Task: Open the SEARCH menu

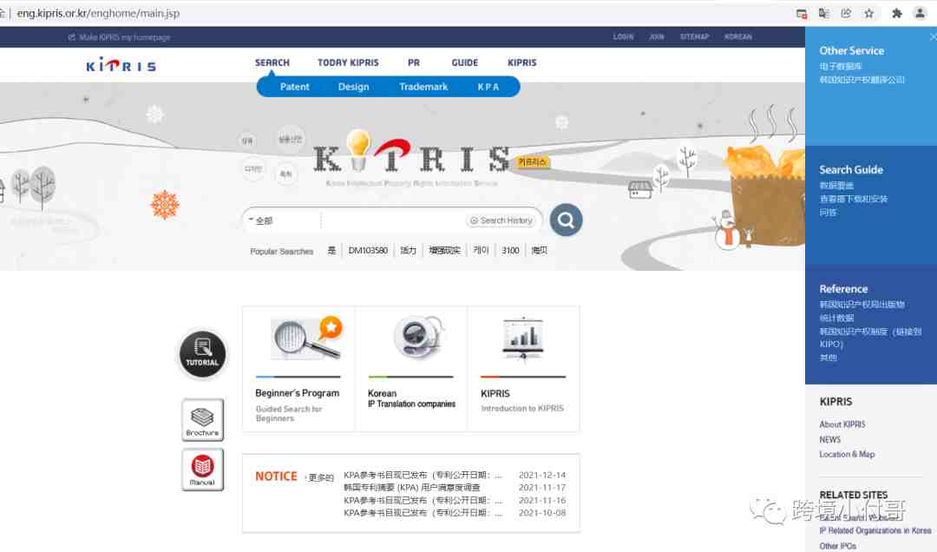Action: click(272, 62)
